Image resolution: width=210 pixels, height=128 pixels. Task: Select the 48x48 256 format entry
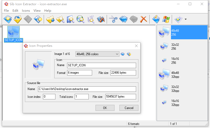(182, 32)
